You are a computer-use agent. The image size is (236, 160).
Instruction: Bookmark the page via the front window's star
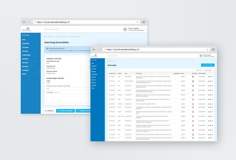point(207,50)
